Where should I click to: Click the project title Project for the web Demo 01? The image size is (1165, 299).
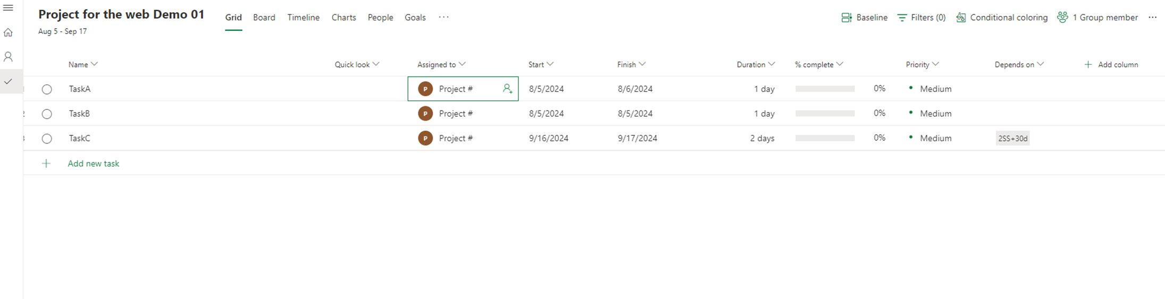coord(121,14)
